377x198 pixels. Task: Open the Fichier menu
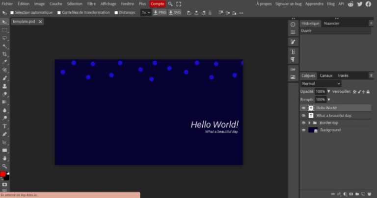[x=7, y=4]
